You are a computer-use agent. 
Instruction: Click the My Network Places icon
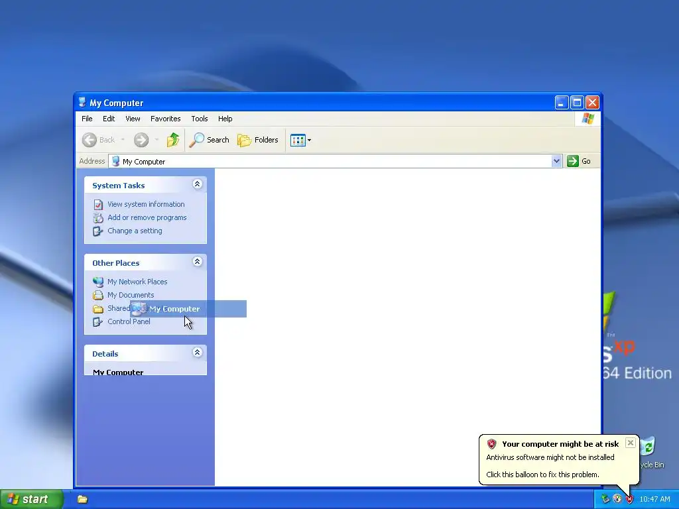98,282
